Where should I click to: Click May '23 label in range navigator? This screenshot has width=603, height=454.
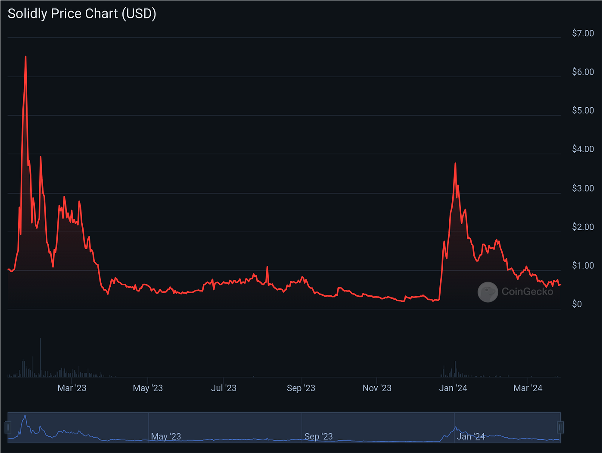[x=166, y=436]
